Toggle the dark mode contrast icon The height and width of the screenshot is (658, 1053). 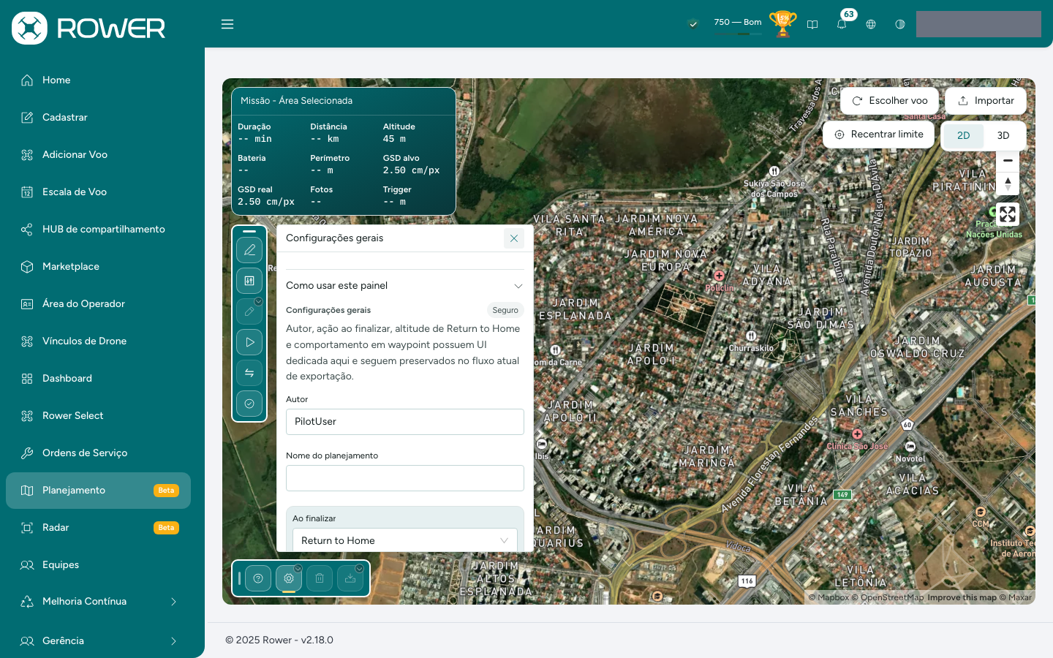(x=900, y=24)
